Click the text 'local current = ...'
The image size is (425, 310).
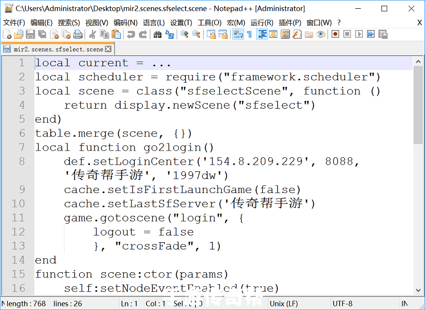(x=103, y=63)
